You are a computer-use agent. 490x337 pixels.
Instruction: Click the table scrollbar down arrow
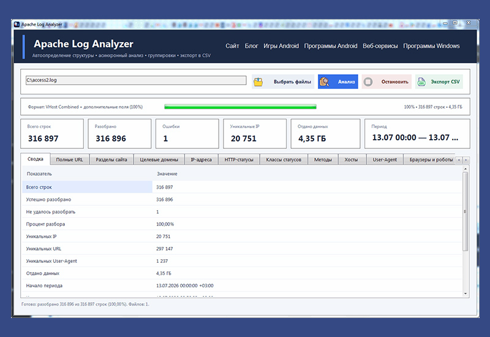click(x=466, y=293)
